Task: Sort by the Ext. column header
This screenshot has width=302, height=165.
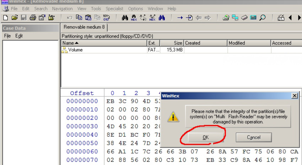Action: [153, 43]
